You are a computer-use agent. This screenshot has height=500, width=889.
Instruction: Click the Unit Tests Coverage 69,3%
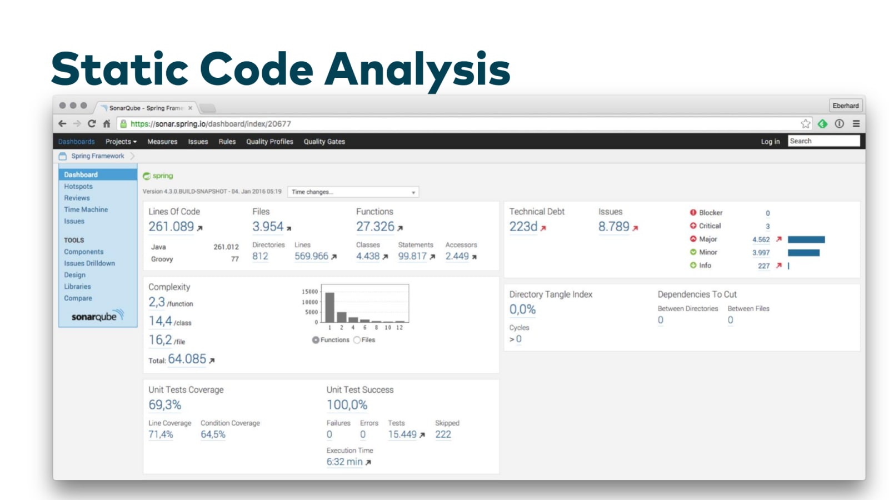click(164, 405)
